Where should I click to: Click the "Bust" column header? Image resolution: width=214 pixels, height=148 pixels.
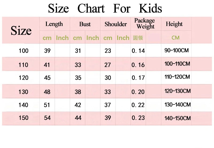coord(85,24)
